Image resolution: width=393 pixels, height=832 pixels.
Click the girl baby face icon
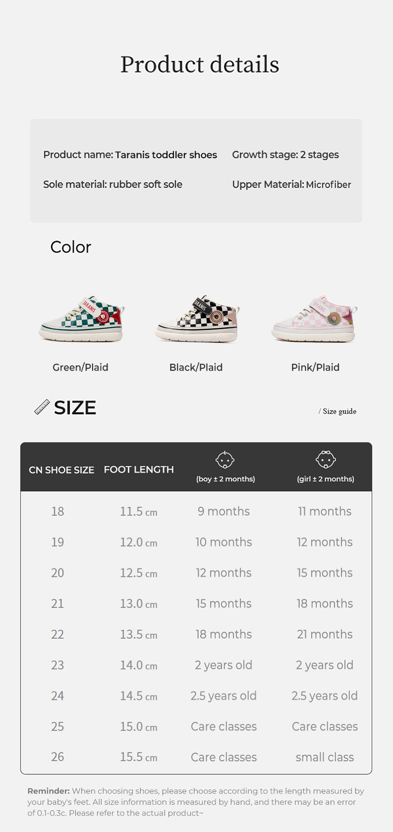[326, 460]
